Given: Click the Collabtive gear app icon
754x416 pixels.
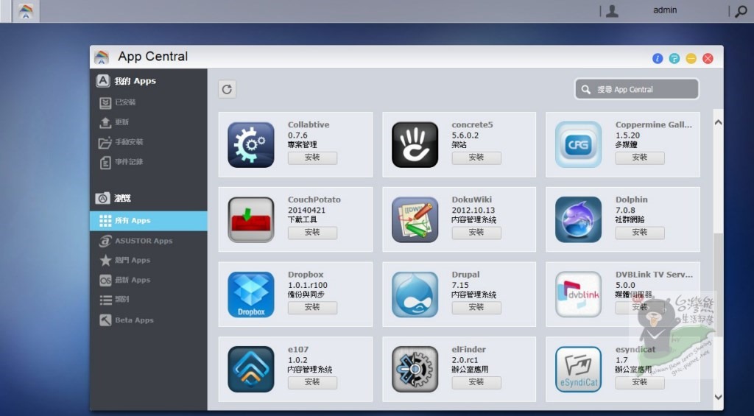Looking at the screenshot, I should tap(251, 145).
